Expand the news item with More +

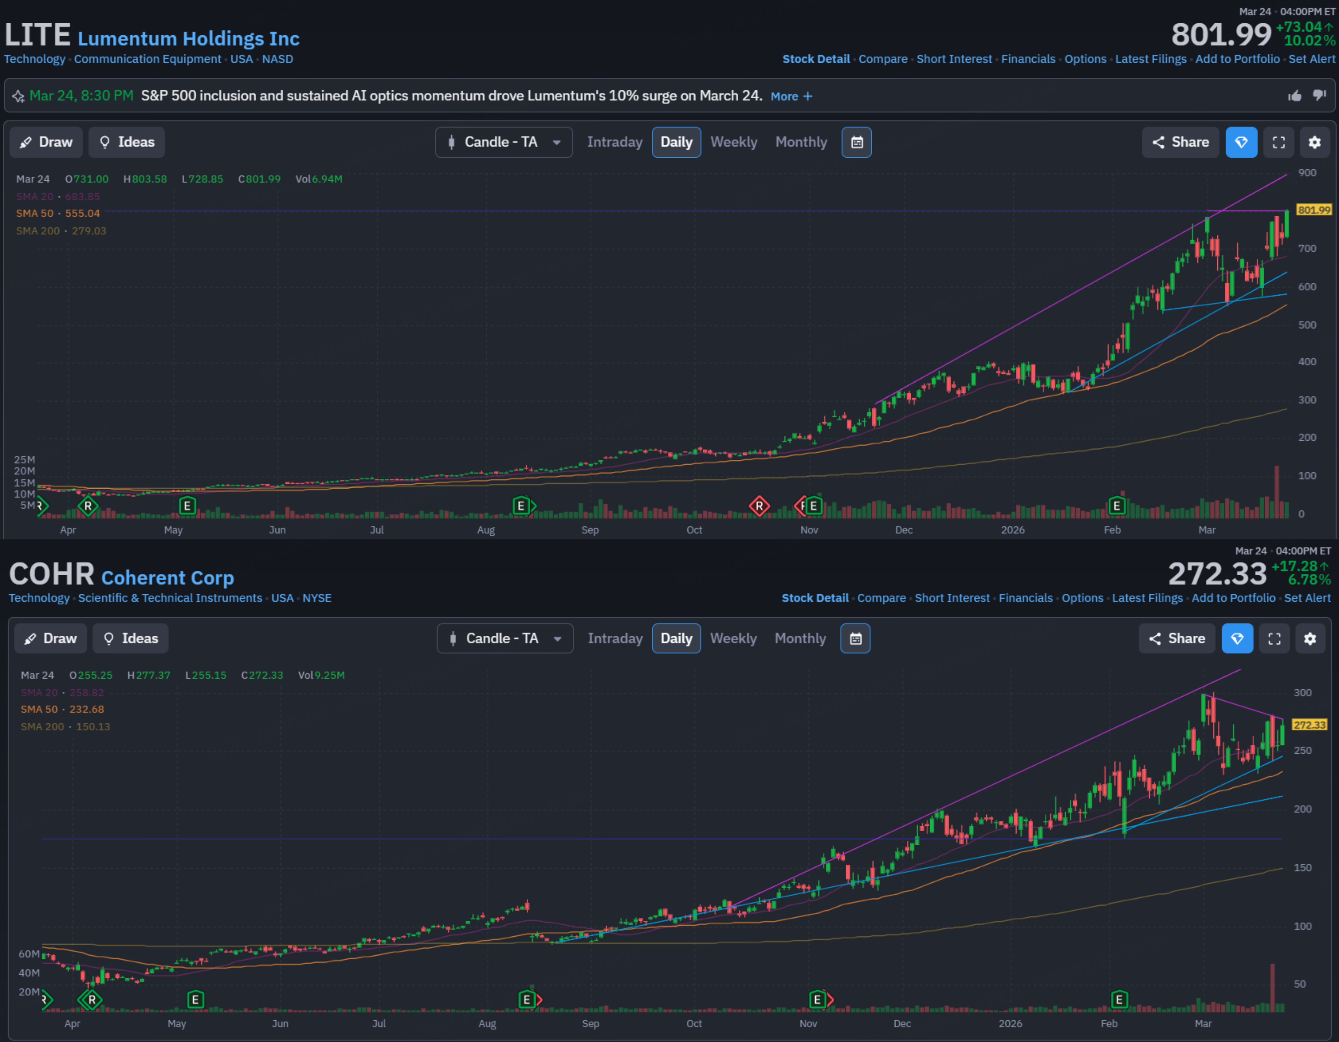pos(791,96)
